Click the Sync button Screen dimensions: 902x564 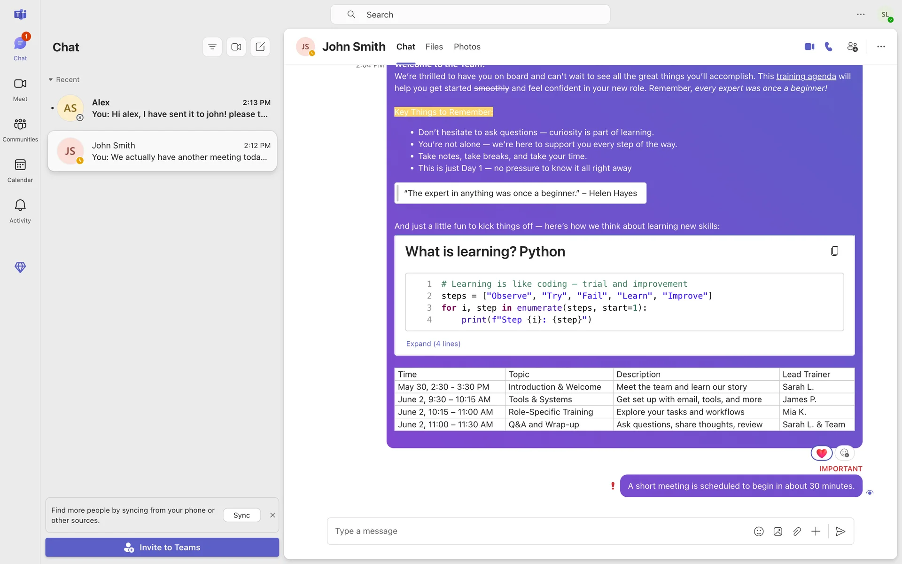(241, 515)
